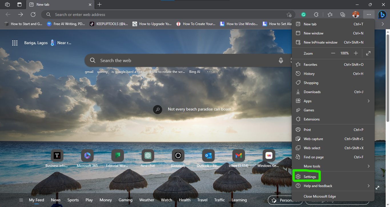This screenshot has width=390, height=207.
Task: Click the voice search microphone icon
Action: pos(281,60)
